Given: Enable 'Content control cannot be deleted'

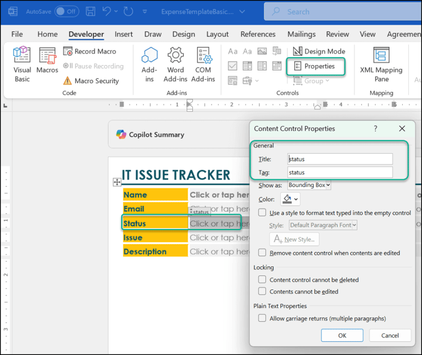Looking at the screenshot, I should click(x=262, y=280).
